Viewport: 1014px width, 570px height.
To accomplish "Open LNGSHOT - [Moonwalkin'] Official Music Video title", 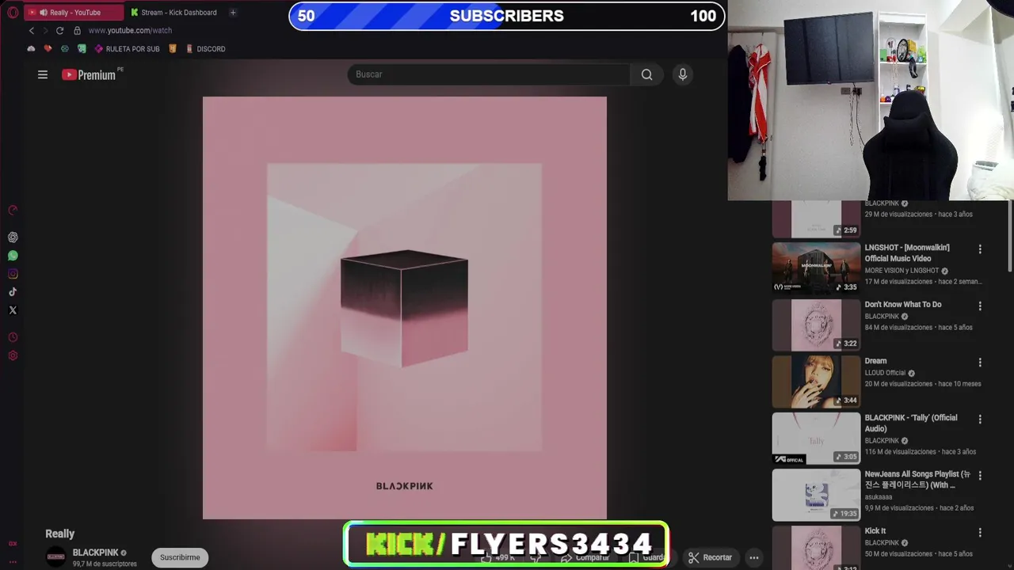I will coord(907,253).
